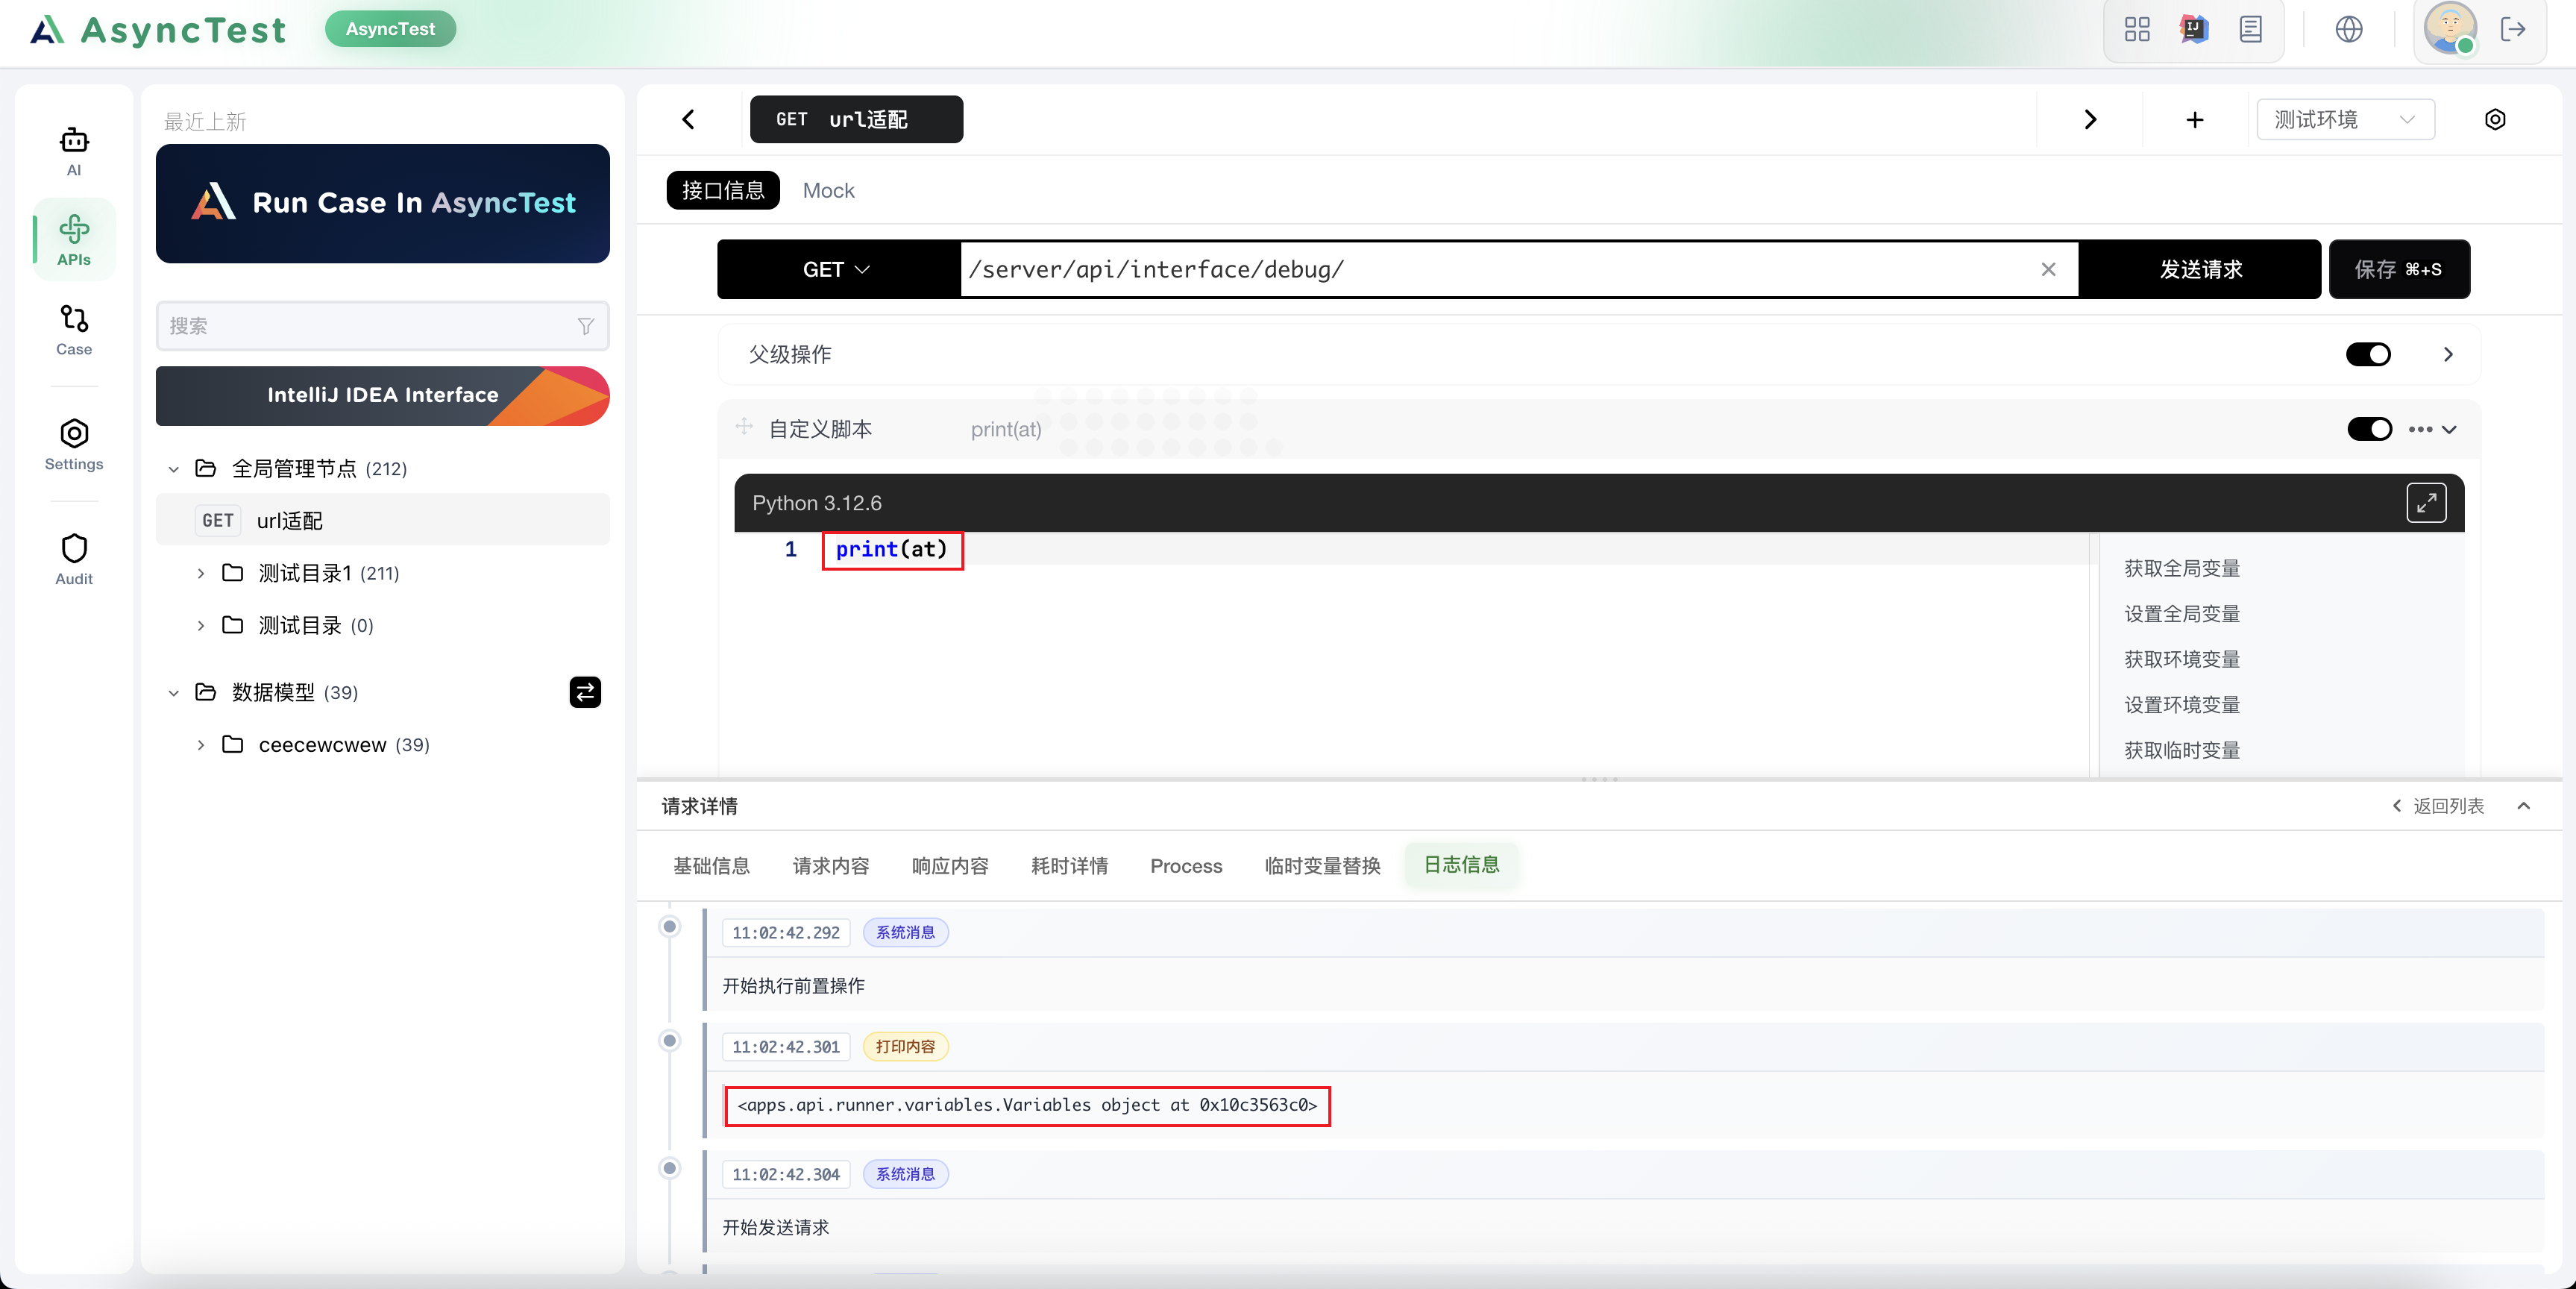
Task: Click the IntelliJ IDEA plugin icon in header
Action: coord(2193,30)
